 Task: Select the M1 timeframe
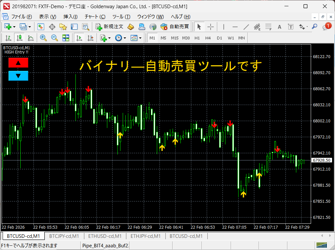(x=152, y=38)
